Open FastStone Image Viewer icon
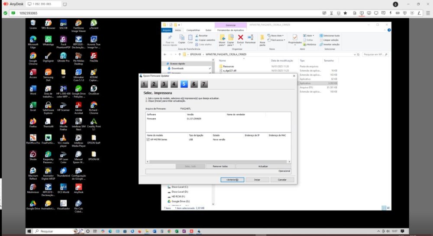The image size is (433, 236). point(78,26)
